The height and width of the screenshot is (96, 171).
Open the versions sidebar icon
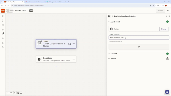pyautogui.click(x=3, y=43)
